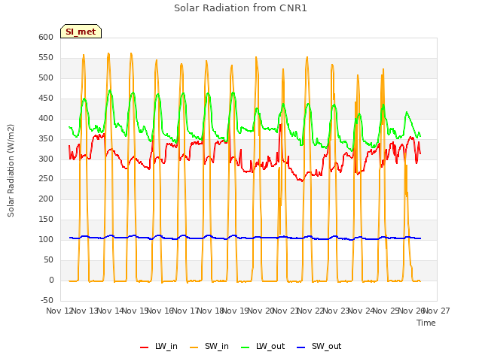
Task: Click the 450 y-axis tick label
Action: pos(46,98)
